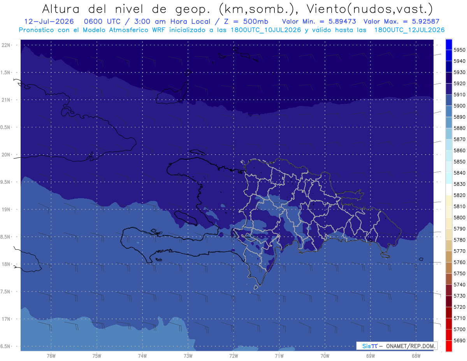Click the '5820' colorbar value
The height and width of the screenshot is (361, 467).
pyautogui.click(x=460, y=195)
